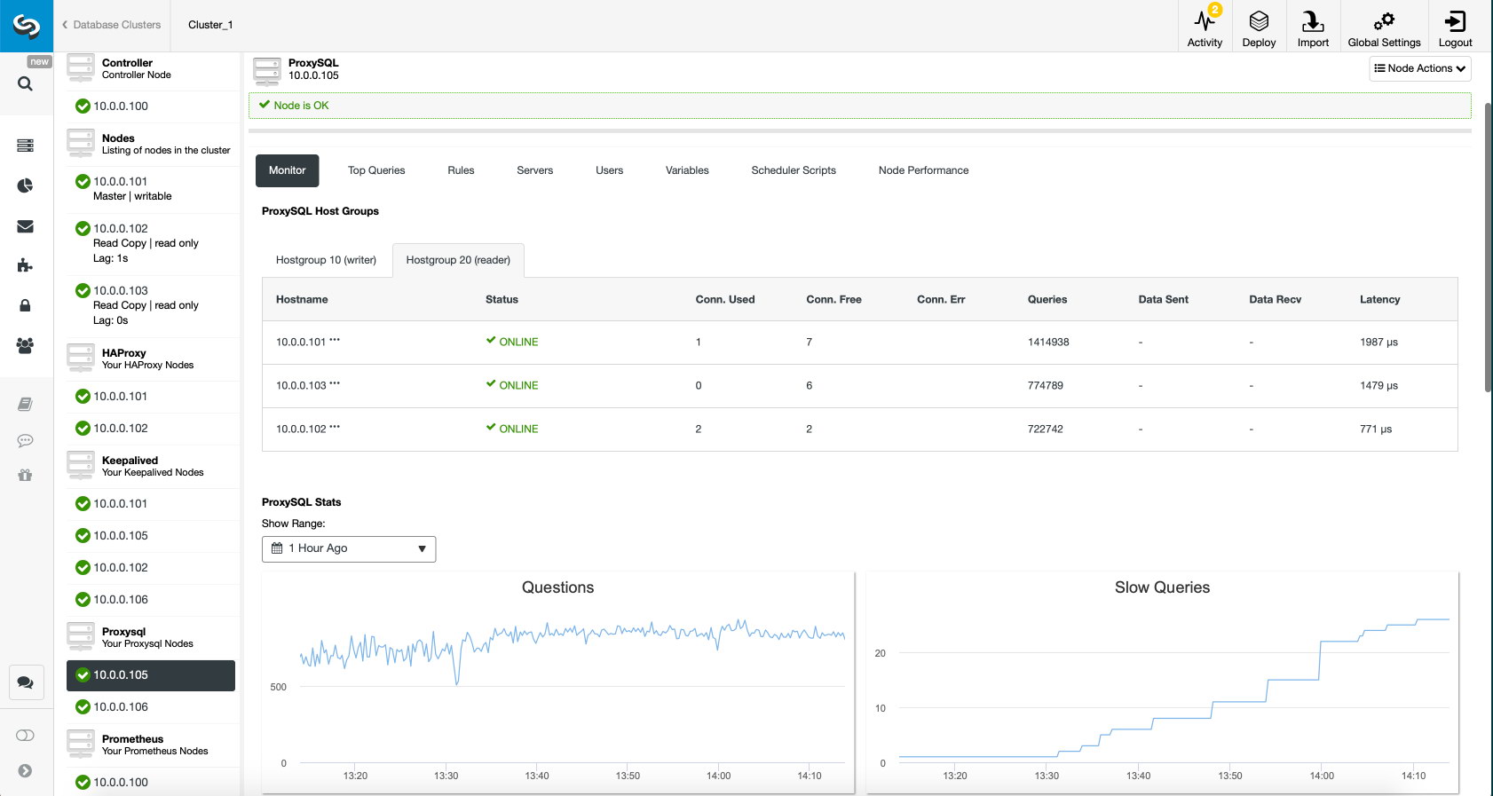Open the Activity panel
Screen dimensions: 1493x796
point(1205,27)
